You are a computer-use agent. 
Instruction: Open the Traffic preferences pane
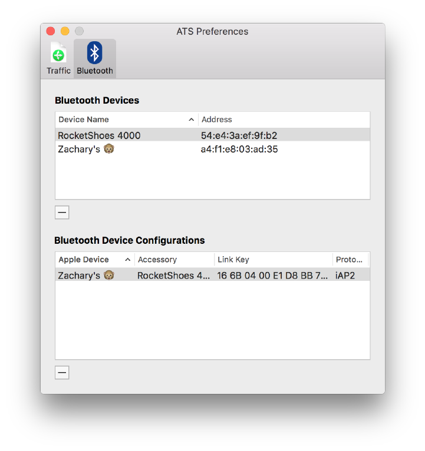[58, 58]
